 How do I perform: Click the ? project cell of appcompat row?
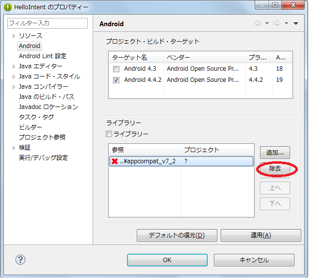(x=186, y=161)
